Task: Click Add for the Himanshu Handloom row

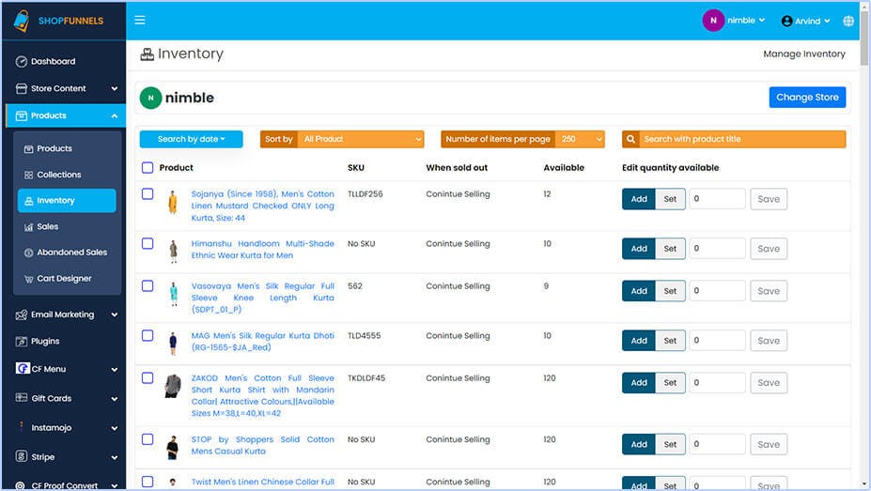Action: 639,249
